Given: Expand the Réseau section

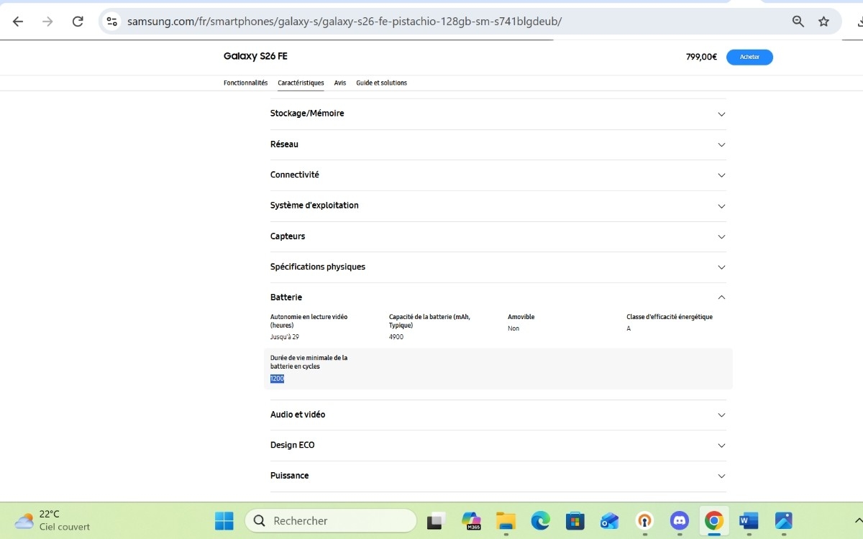Looking at the screenshot, I should [x=498, y=144].
